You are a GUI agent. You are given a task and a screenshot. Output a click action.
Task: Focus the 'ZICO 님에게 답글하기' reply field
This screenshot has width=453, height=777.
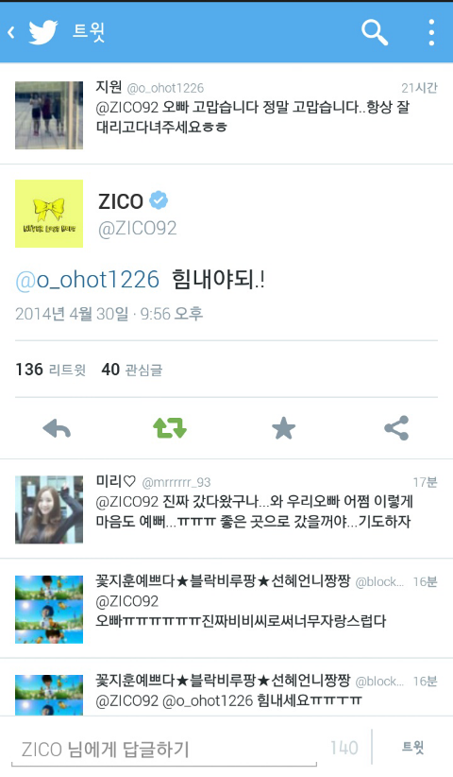point(163,749)
